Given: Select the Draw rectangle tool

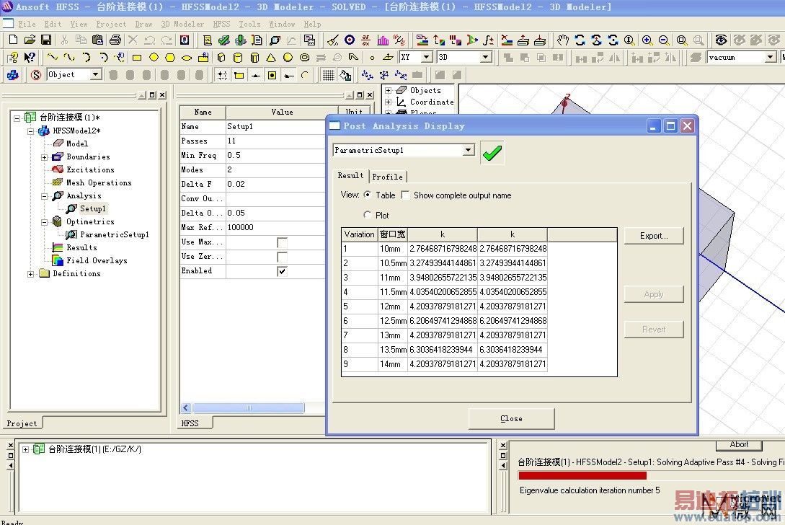Looking at the screenshot, I should 137,58.
